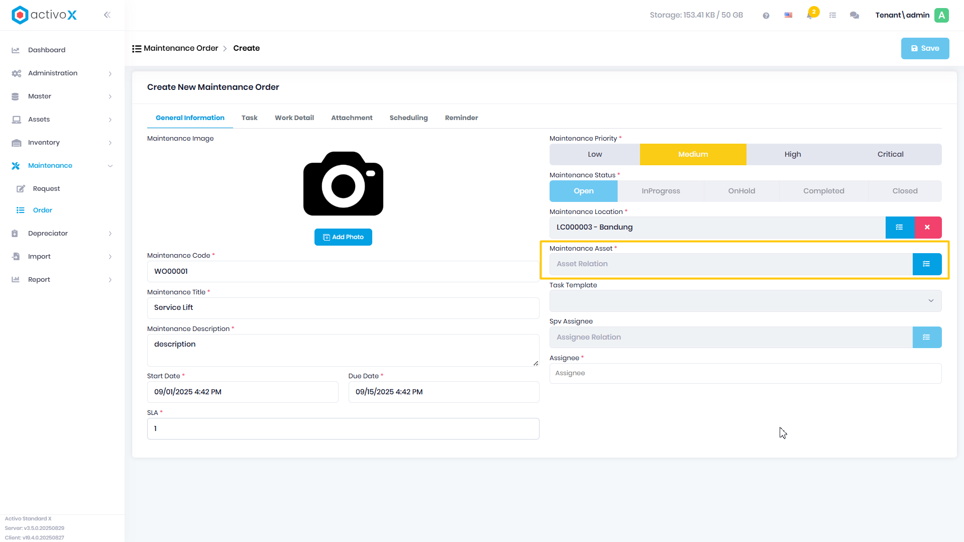Screen dimensions: 964x542
Task: Click the breadcrumb list icon
Action: coord(137,49)
